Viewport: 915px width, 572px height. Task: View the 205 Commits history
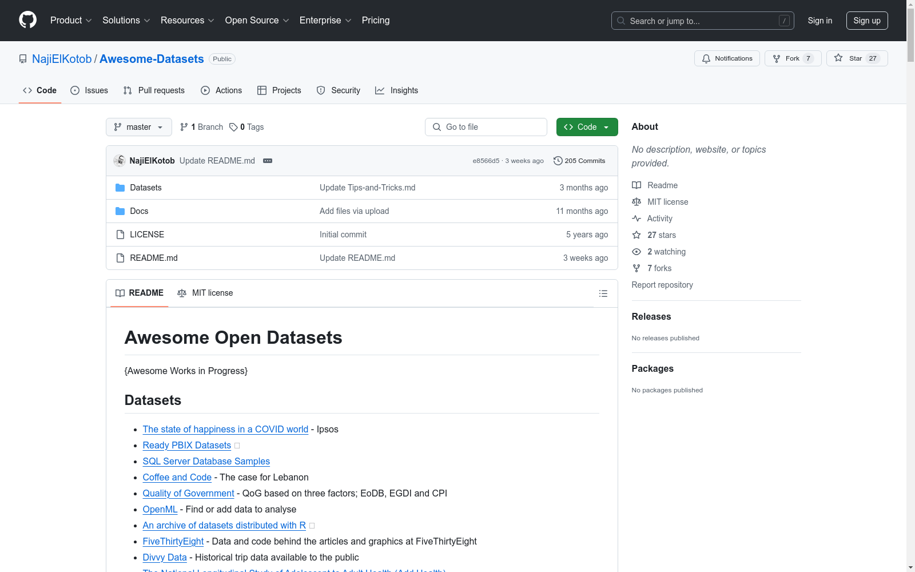click(x=579, y=161)
